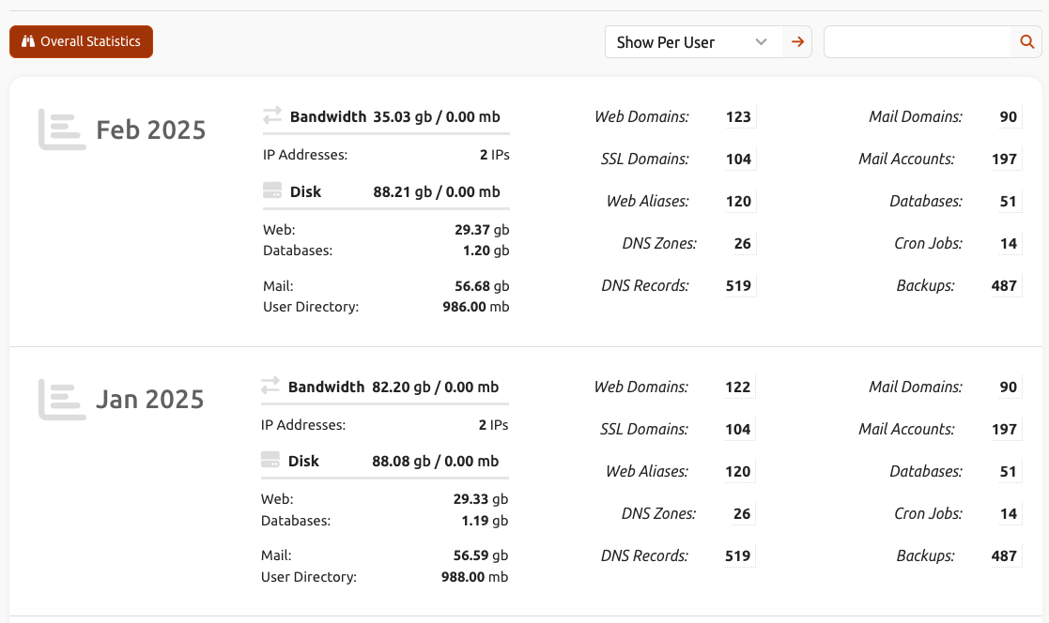Click Jan 2025 SSL Domains count 104
This screenshot has width=1049, height=623.
(x=738, y=429)
